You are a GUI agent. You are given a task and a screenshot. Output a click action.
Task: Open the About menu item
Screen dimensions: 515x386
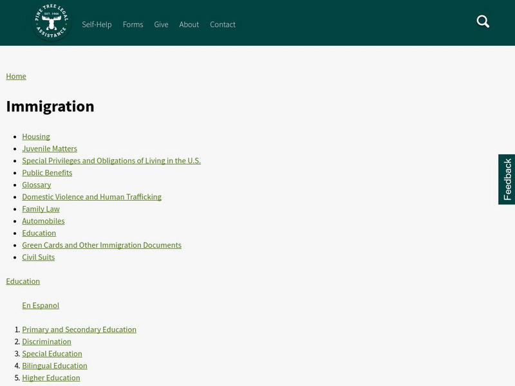click(189, 24)
